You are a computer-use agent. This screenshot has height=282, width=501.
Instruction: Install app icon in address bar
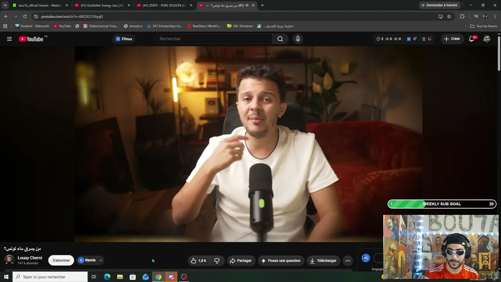click(441, 16)
